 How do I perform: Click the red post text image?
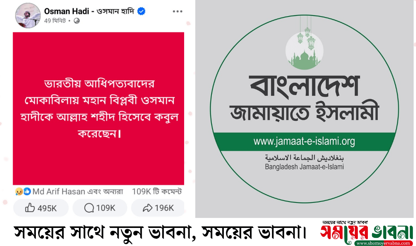pos(99,108)
